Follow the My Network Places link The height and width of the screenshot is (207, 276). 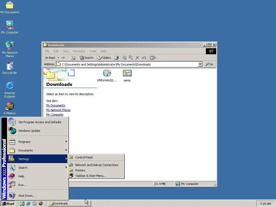point(58,110)
